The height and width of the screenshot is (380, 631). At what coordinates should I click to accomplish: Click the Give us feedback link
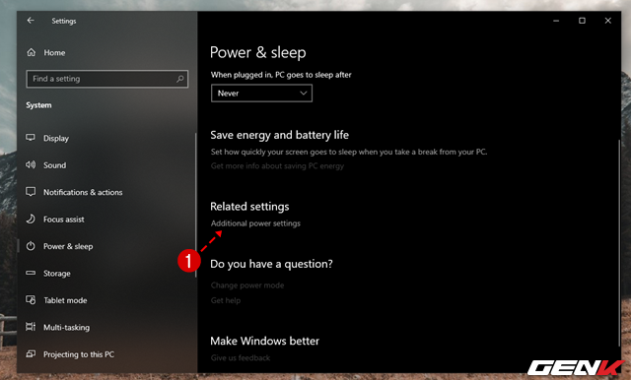click(x=241, y=357)
